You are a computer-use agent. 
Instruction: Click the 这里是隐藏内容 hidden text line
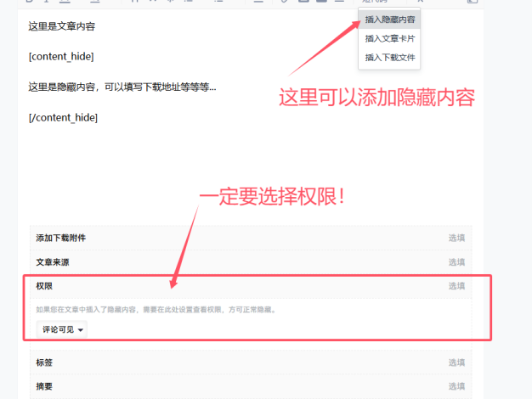tap(122, 87)
